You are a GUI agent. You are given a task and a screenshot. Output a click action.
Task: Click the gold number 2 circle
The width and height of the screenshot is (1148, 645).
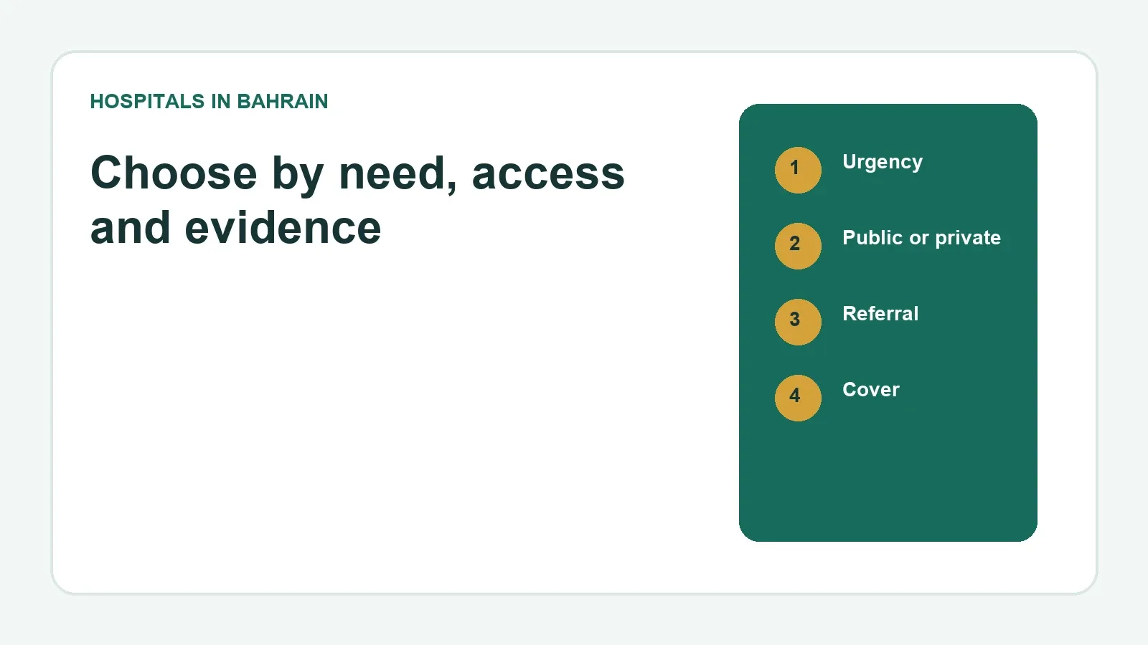click(x=798, y=246)
